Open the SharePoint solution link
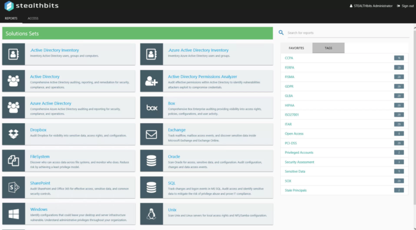 (40, 183)
